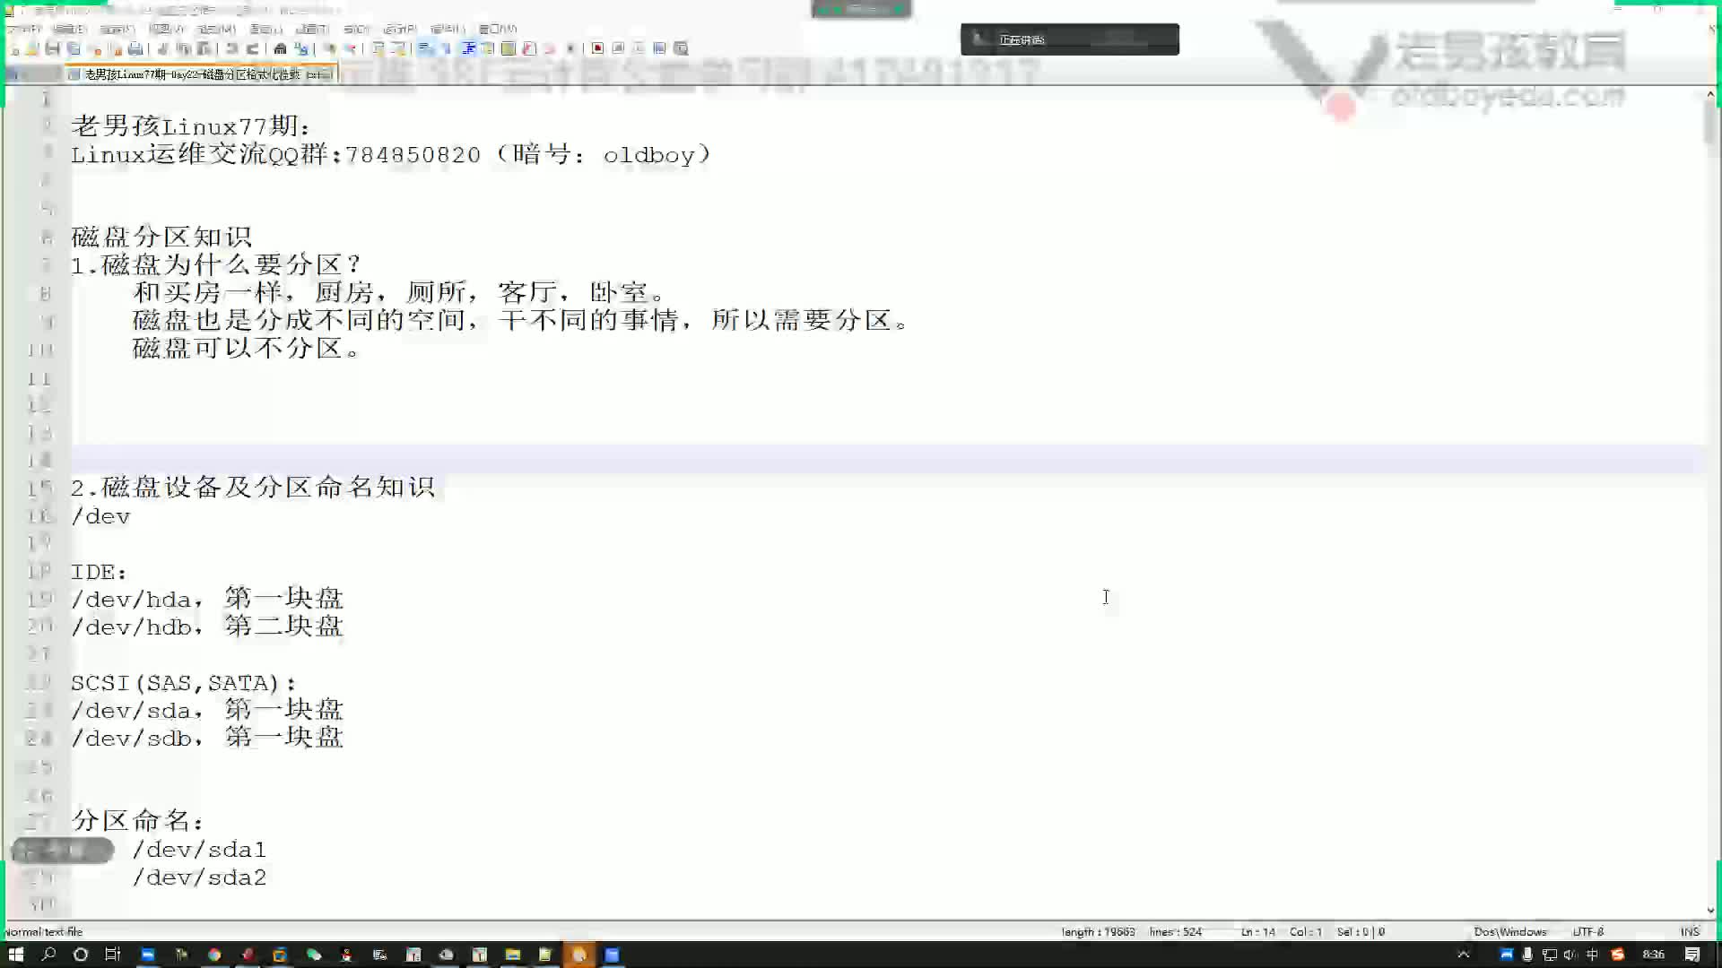The height and width of the screenshot is (968, 1722).
Task: Click the Open File icon
Action: (33, 48)
